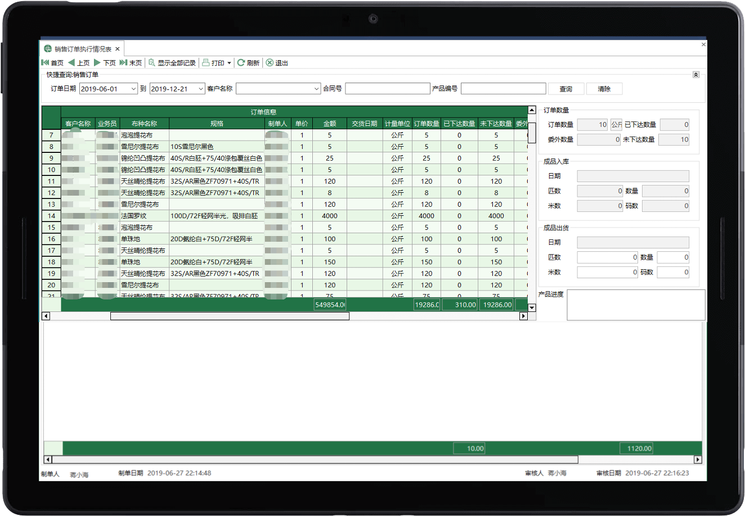Click the 订单数量 value field
Viewport: 745px width, 516px height.
(593, 125)
